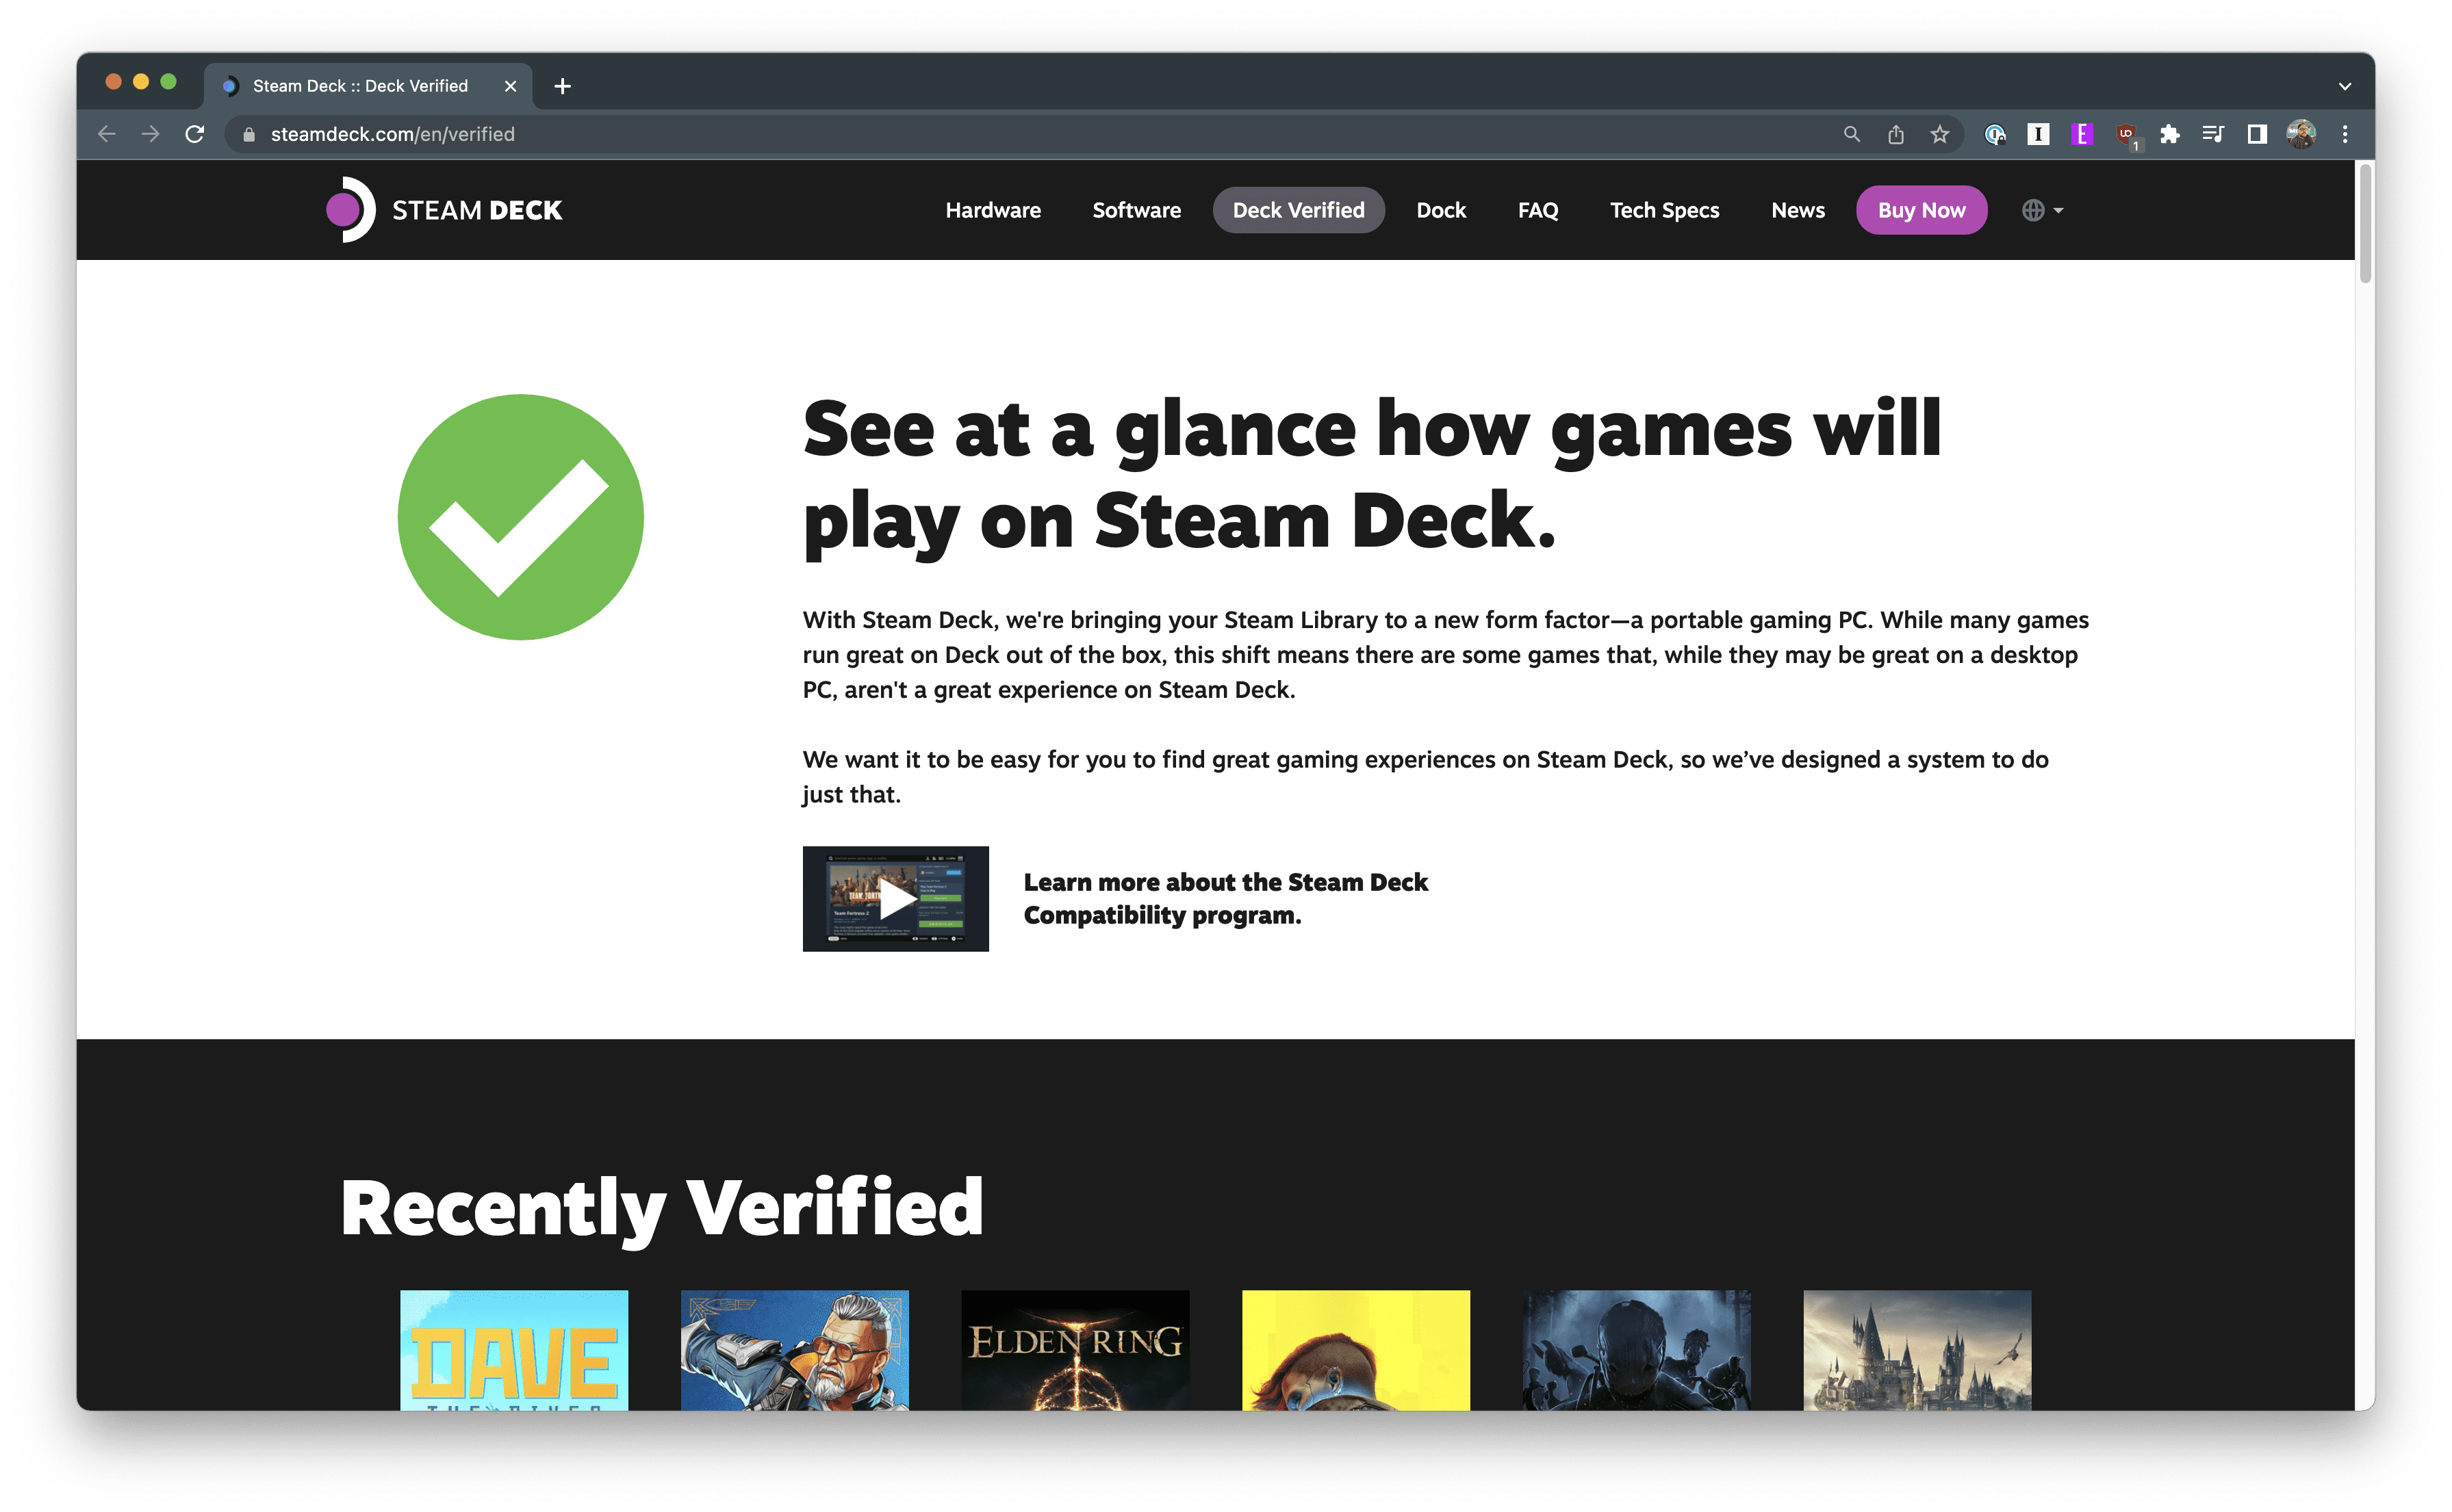Click the first extension icon after star
Viewport: 2452px width, 1512px height.
click(x=1995, y=134)
